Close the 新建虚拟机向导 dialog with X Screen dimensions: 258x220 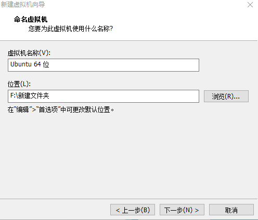[x=250, y=5]
